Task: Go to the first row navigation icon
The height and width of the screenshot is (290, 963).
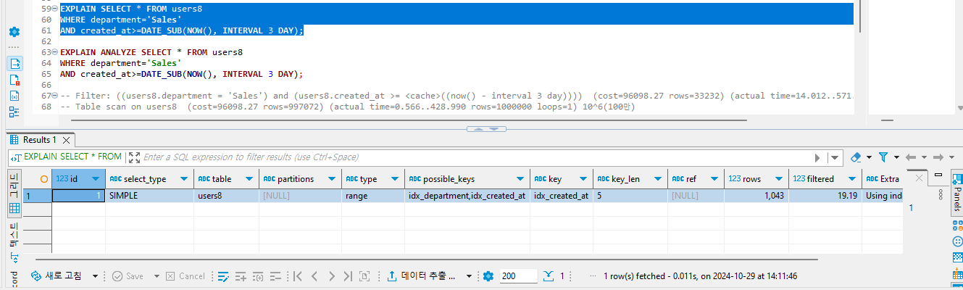Action: pyautogui.click(x=297, y=276)
